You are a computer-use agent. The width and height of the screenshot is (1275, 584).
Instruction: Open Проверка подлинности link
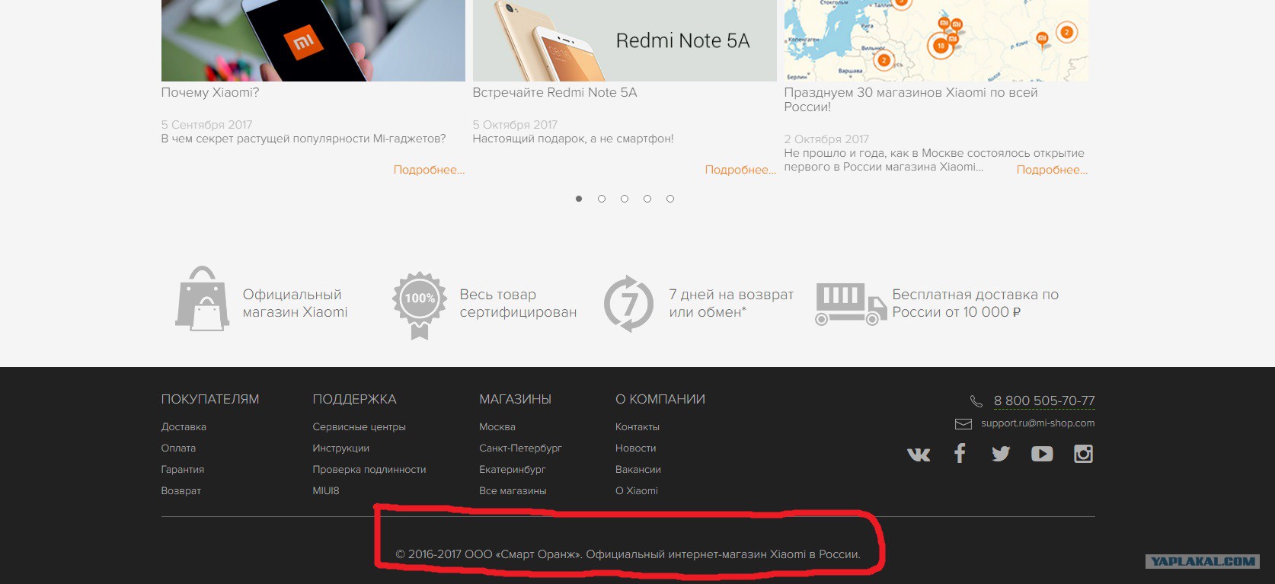[369, 470]
